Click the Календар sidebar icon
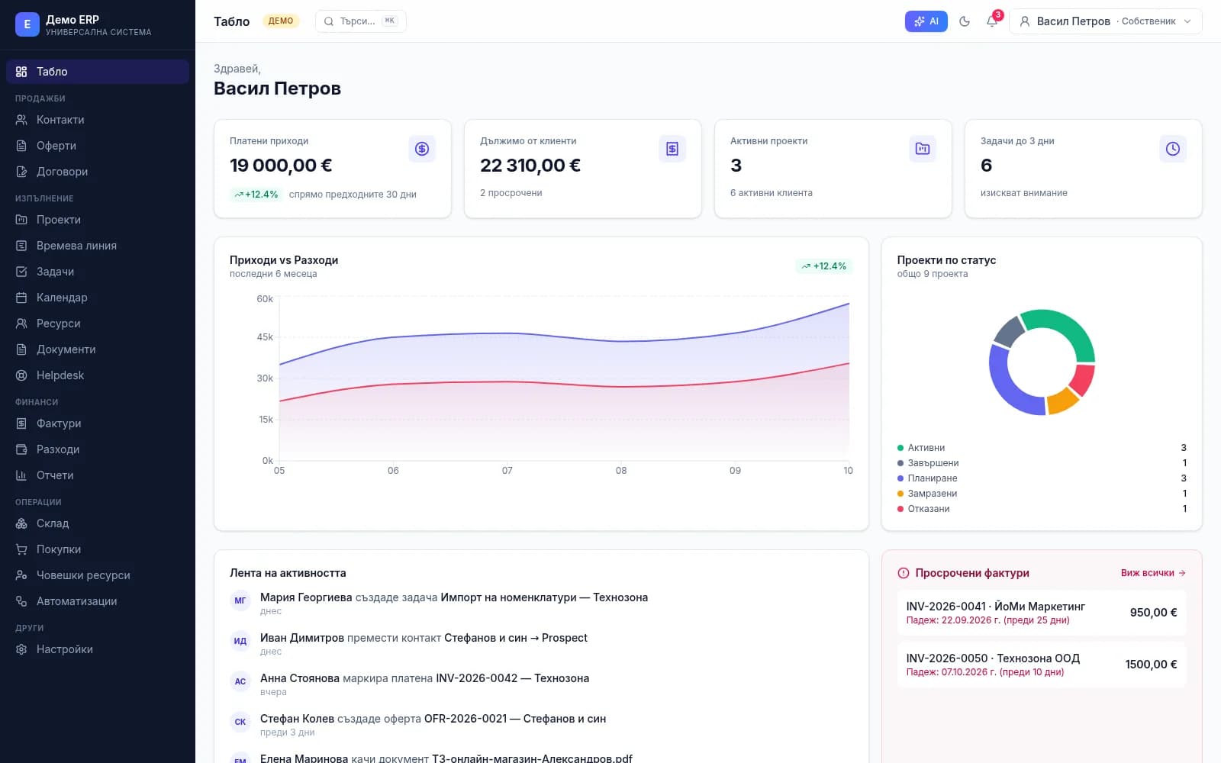 pos(21,298)
